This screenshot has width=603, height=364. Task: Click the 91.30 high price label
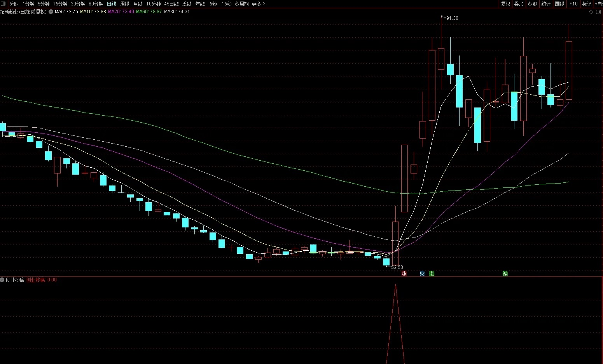452,18
